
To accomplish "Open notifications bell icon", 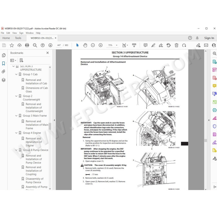I will [x=197, y=38].
